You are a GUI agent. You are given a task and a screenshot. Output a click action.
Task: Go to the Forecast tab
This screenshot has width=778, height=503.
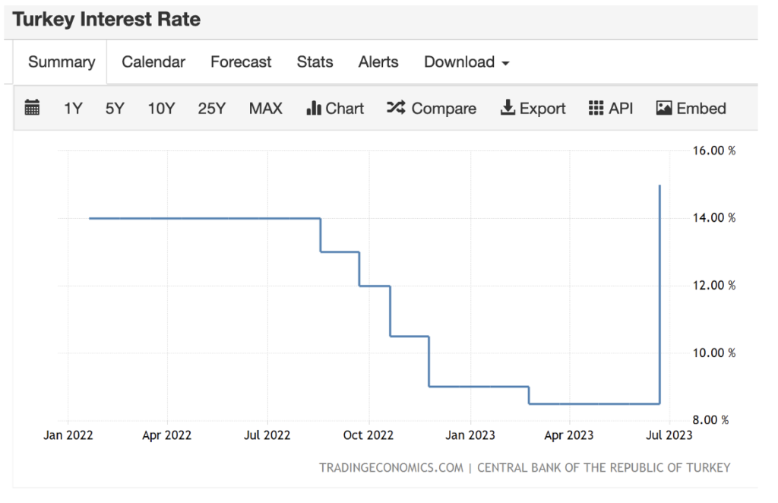point(241,62)
